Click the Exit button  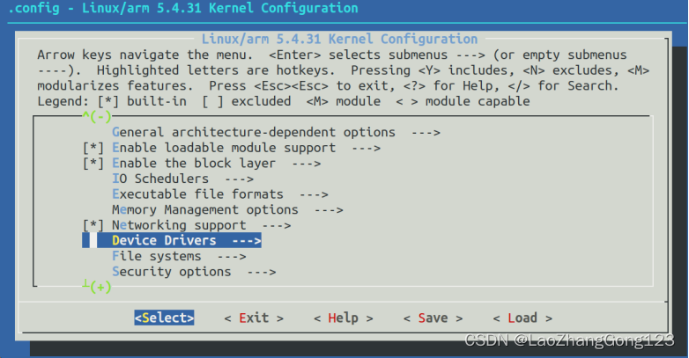(x=254, y=318)
